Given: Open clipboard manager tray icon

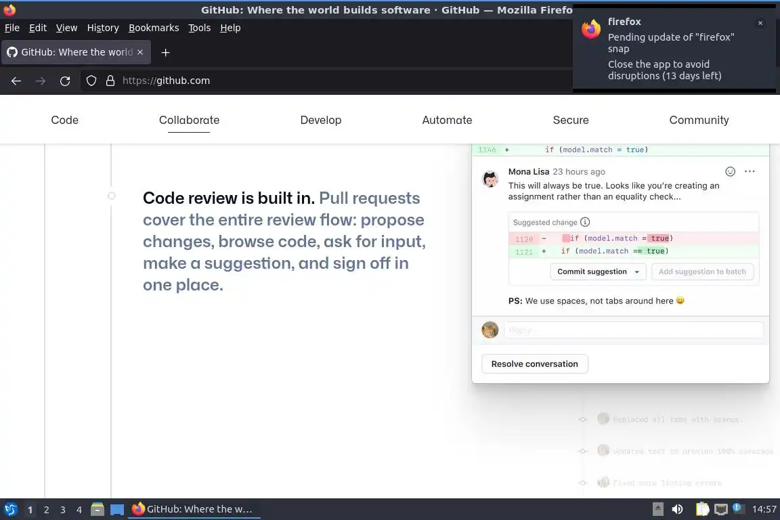Looking at the screenshot, I should click(x=702, y=509).
